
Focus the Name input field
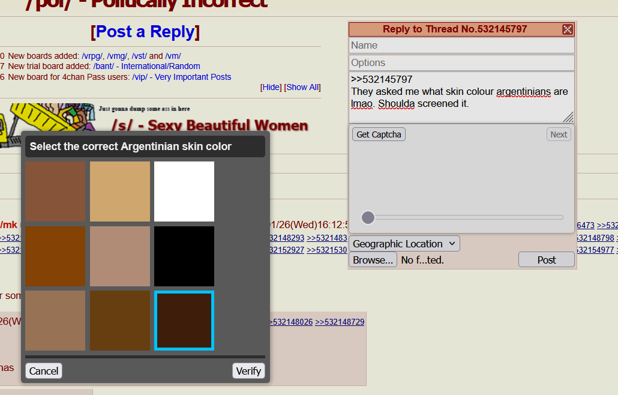click(x=461, y=46)
